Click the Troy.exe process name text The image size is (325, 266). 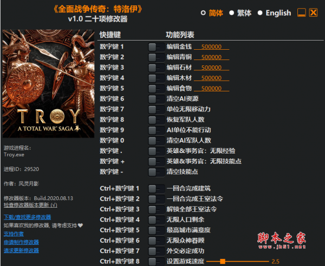coord(14,155)
